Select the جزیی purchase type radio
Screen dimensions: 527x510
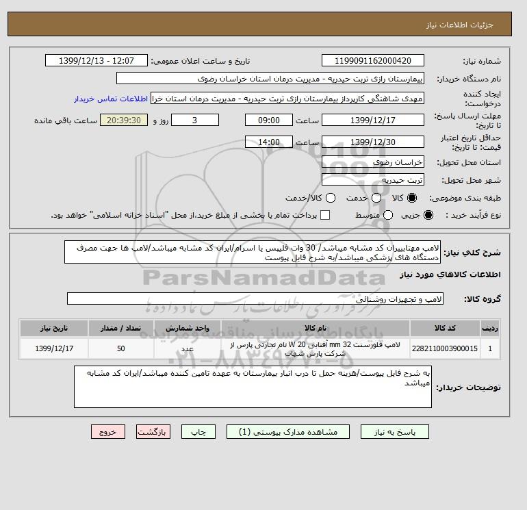coord(428,215)
